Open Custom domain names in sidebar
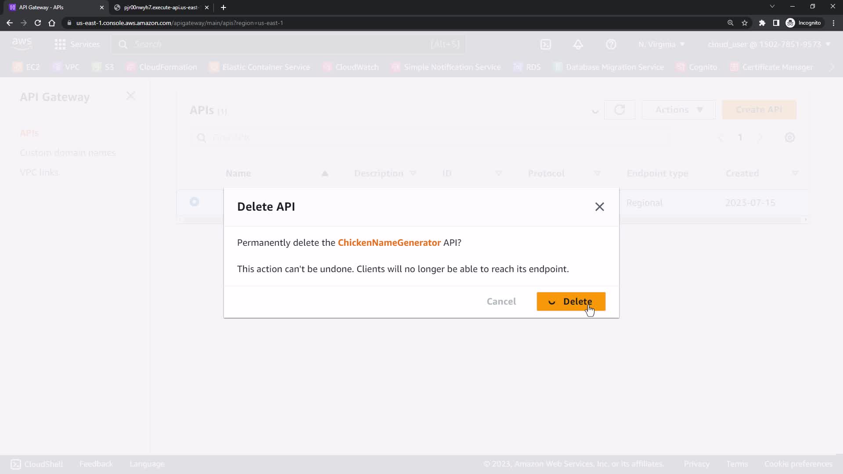This screenshot has width=843, height=474. 68,153
